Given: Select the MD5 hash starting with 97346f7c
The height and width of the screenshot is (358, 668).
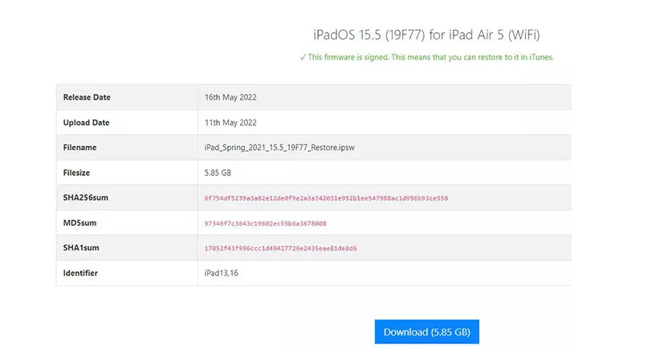Looking at the screenshot, I should [266, 223].
